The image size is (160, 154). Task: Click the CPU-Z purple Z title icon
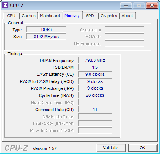tap(5, 5)
